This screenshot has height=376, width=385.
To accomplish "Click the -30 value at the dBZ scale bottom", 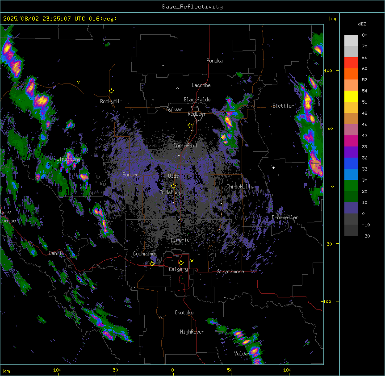I will click(x=366, y=236).
